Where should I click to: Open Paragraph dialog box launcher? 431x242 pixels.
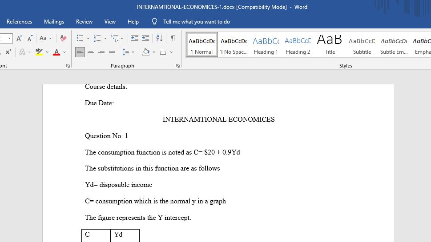point(178,66)
